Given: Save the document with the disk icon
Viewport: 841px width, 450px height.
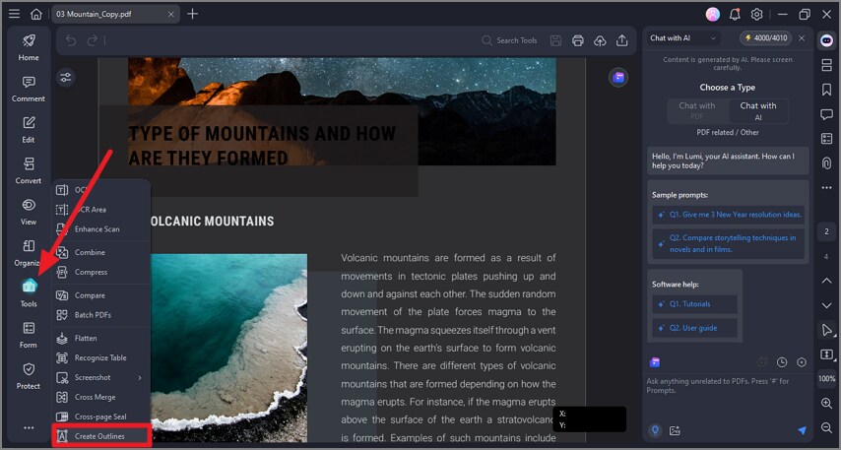Looking at the screenshot, I should (x=555, y=40).
